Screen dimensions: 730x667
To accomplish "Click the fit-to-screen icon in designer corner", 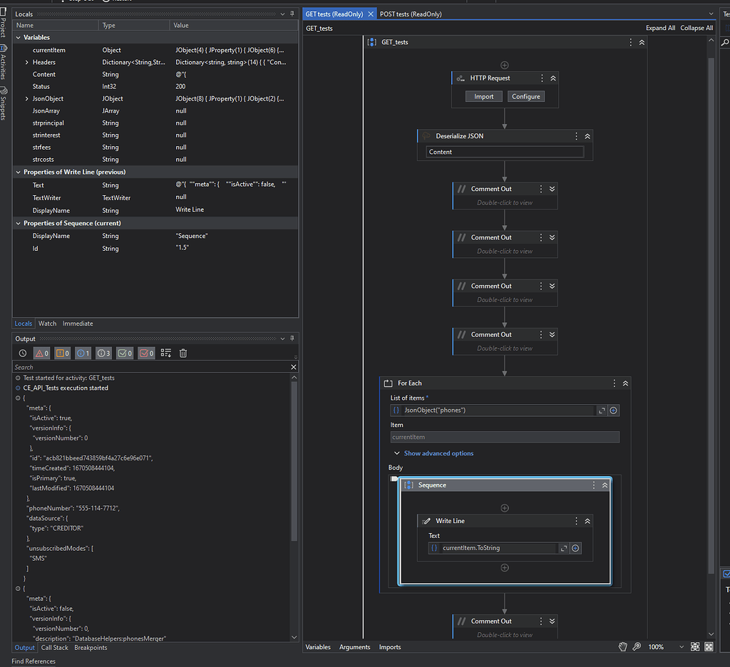I will [695, 646].
